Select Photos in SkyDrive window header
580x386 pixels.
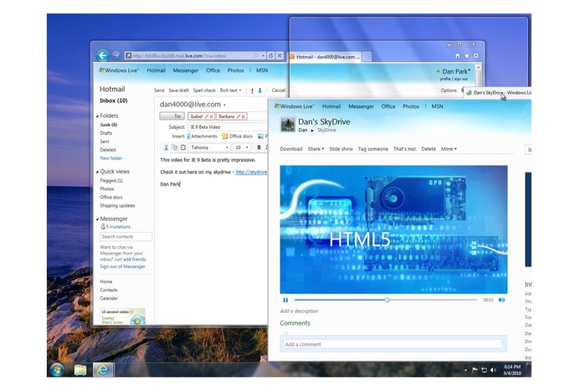click(x=411, y=106)
